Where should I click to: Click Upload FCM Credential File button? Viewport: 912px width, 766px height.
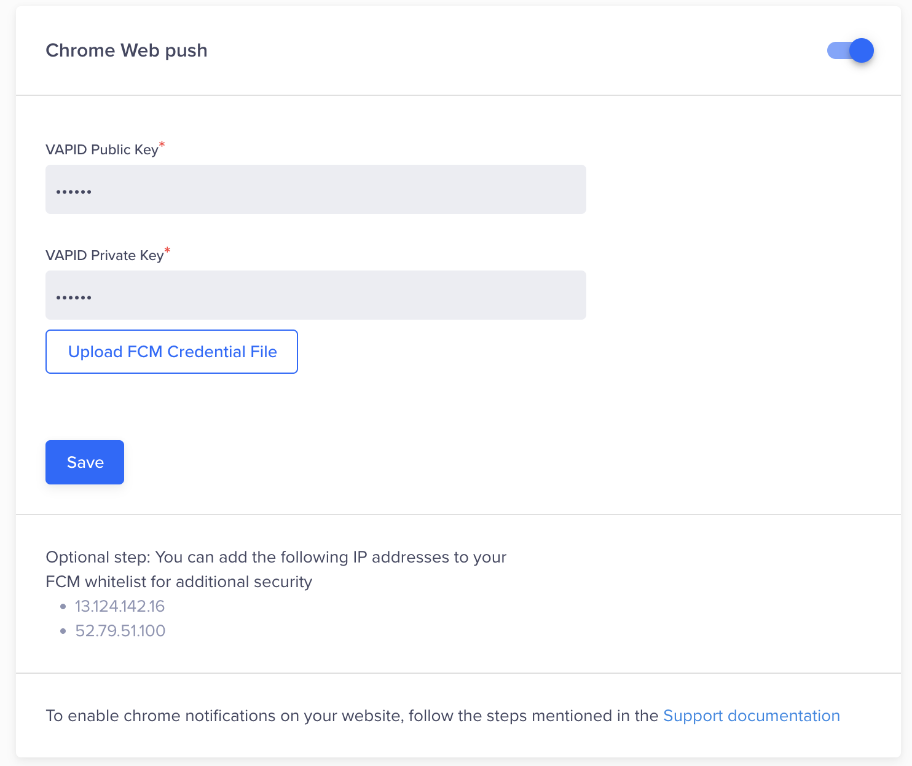[x=171, y=352]
